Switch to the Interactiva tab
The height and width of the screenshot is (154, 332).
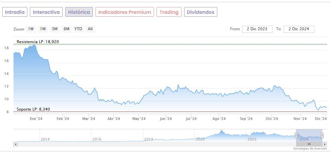46,12
